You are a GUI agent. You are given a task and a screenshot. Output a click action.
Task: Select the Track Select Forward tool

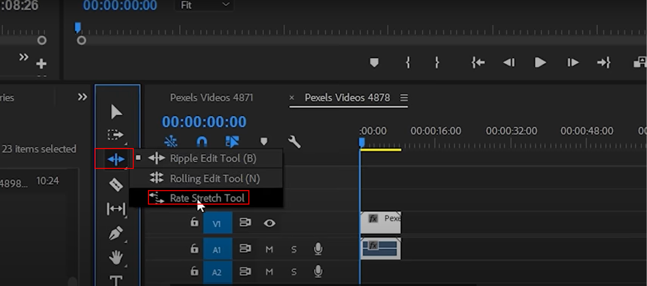tap(116, 135)
